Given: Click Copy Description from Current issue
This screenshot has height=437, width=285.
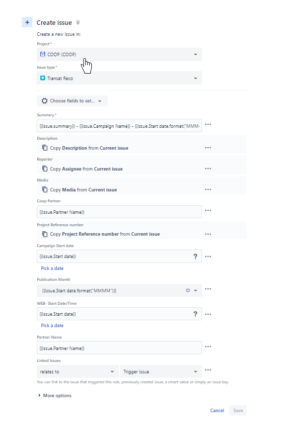Looking at the screenshot, I should (89, 148).
